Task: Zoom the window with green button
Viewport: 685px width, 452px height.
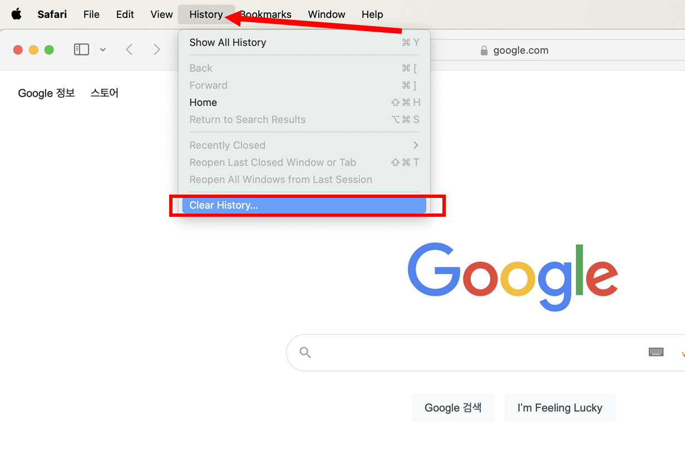Action: 49,50
